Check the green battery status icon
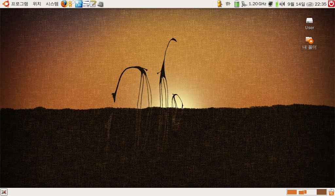Screen dimensions: 335x196 237,4
